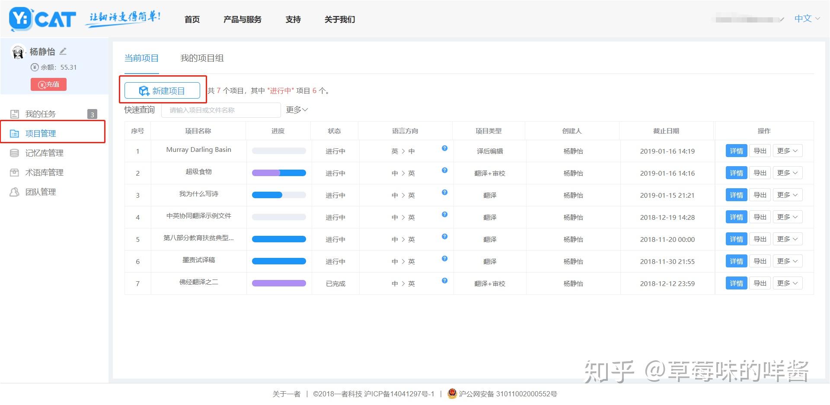The image size is (830, 405).
Task: Click the 沪公网安备 badge icon in footer
Action: [x=452, y=394]
